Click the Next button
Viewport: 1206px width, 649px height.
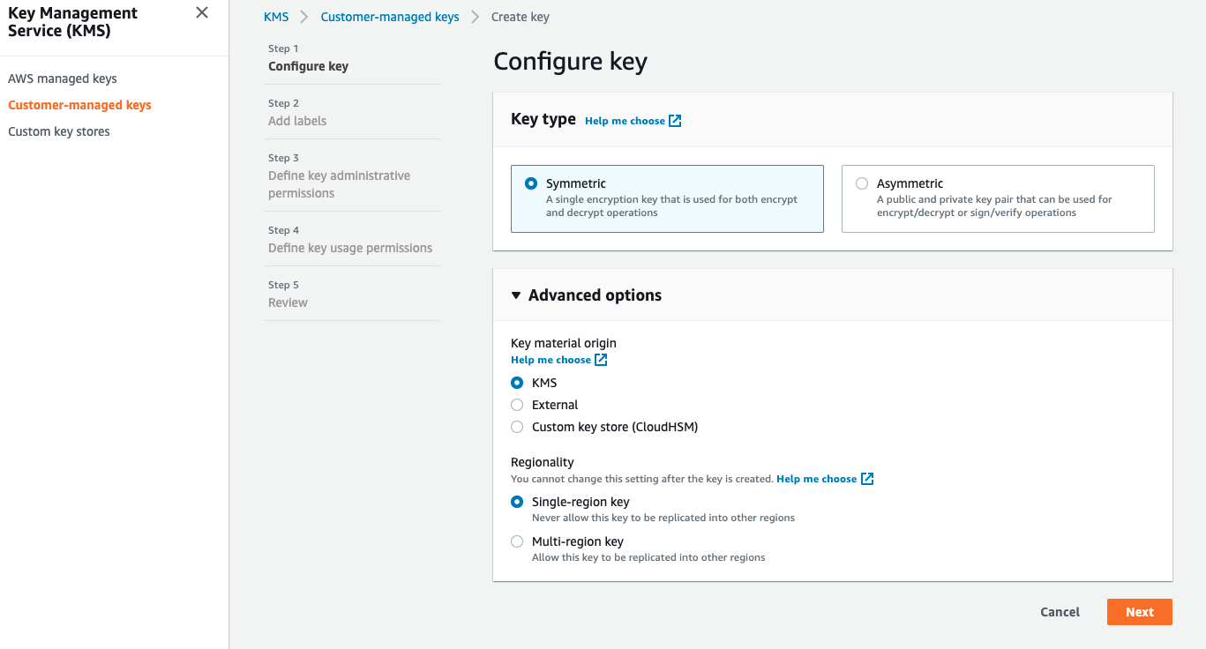(x=1139, y=612)
